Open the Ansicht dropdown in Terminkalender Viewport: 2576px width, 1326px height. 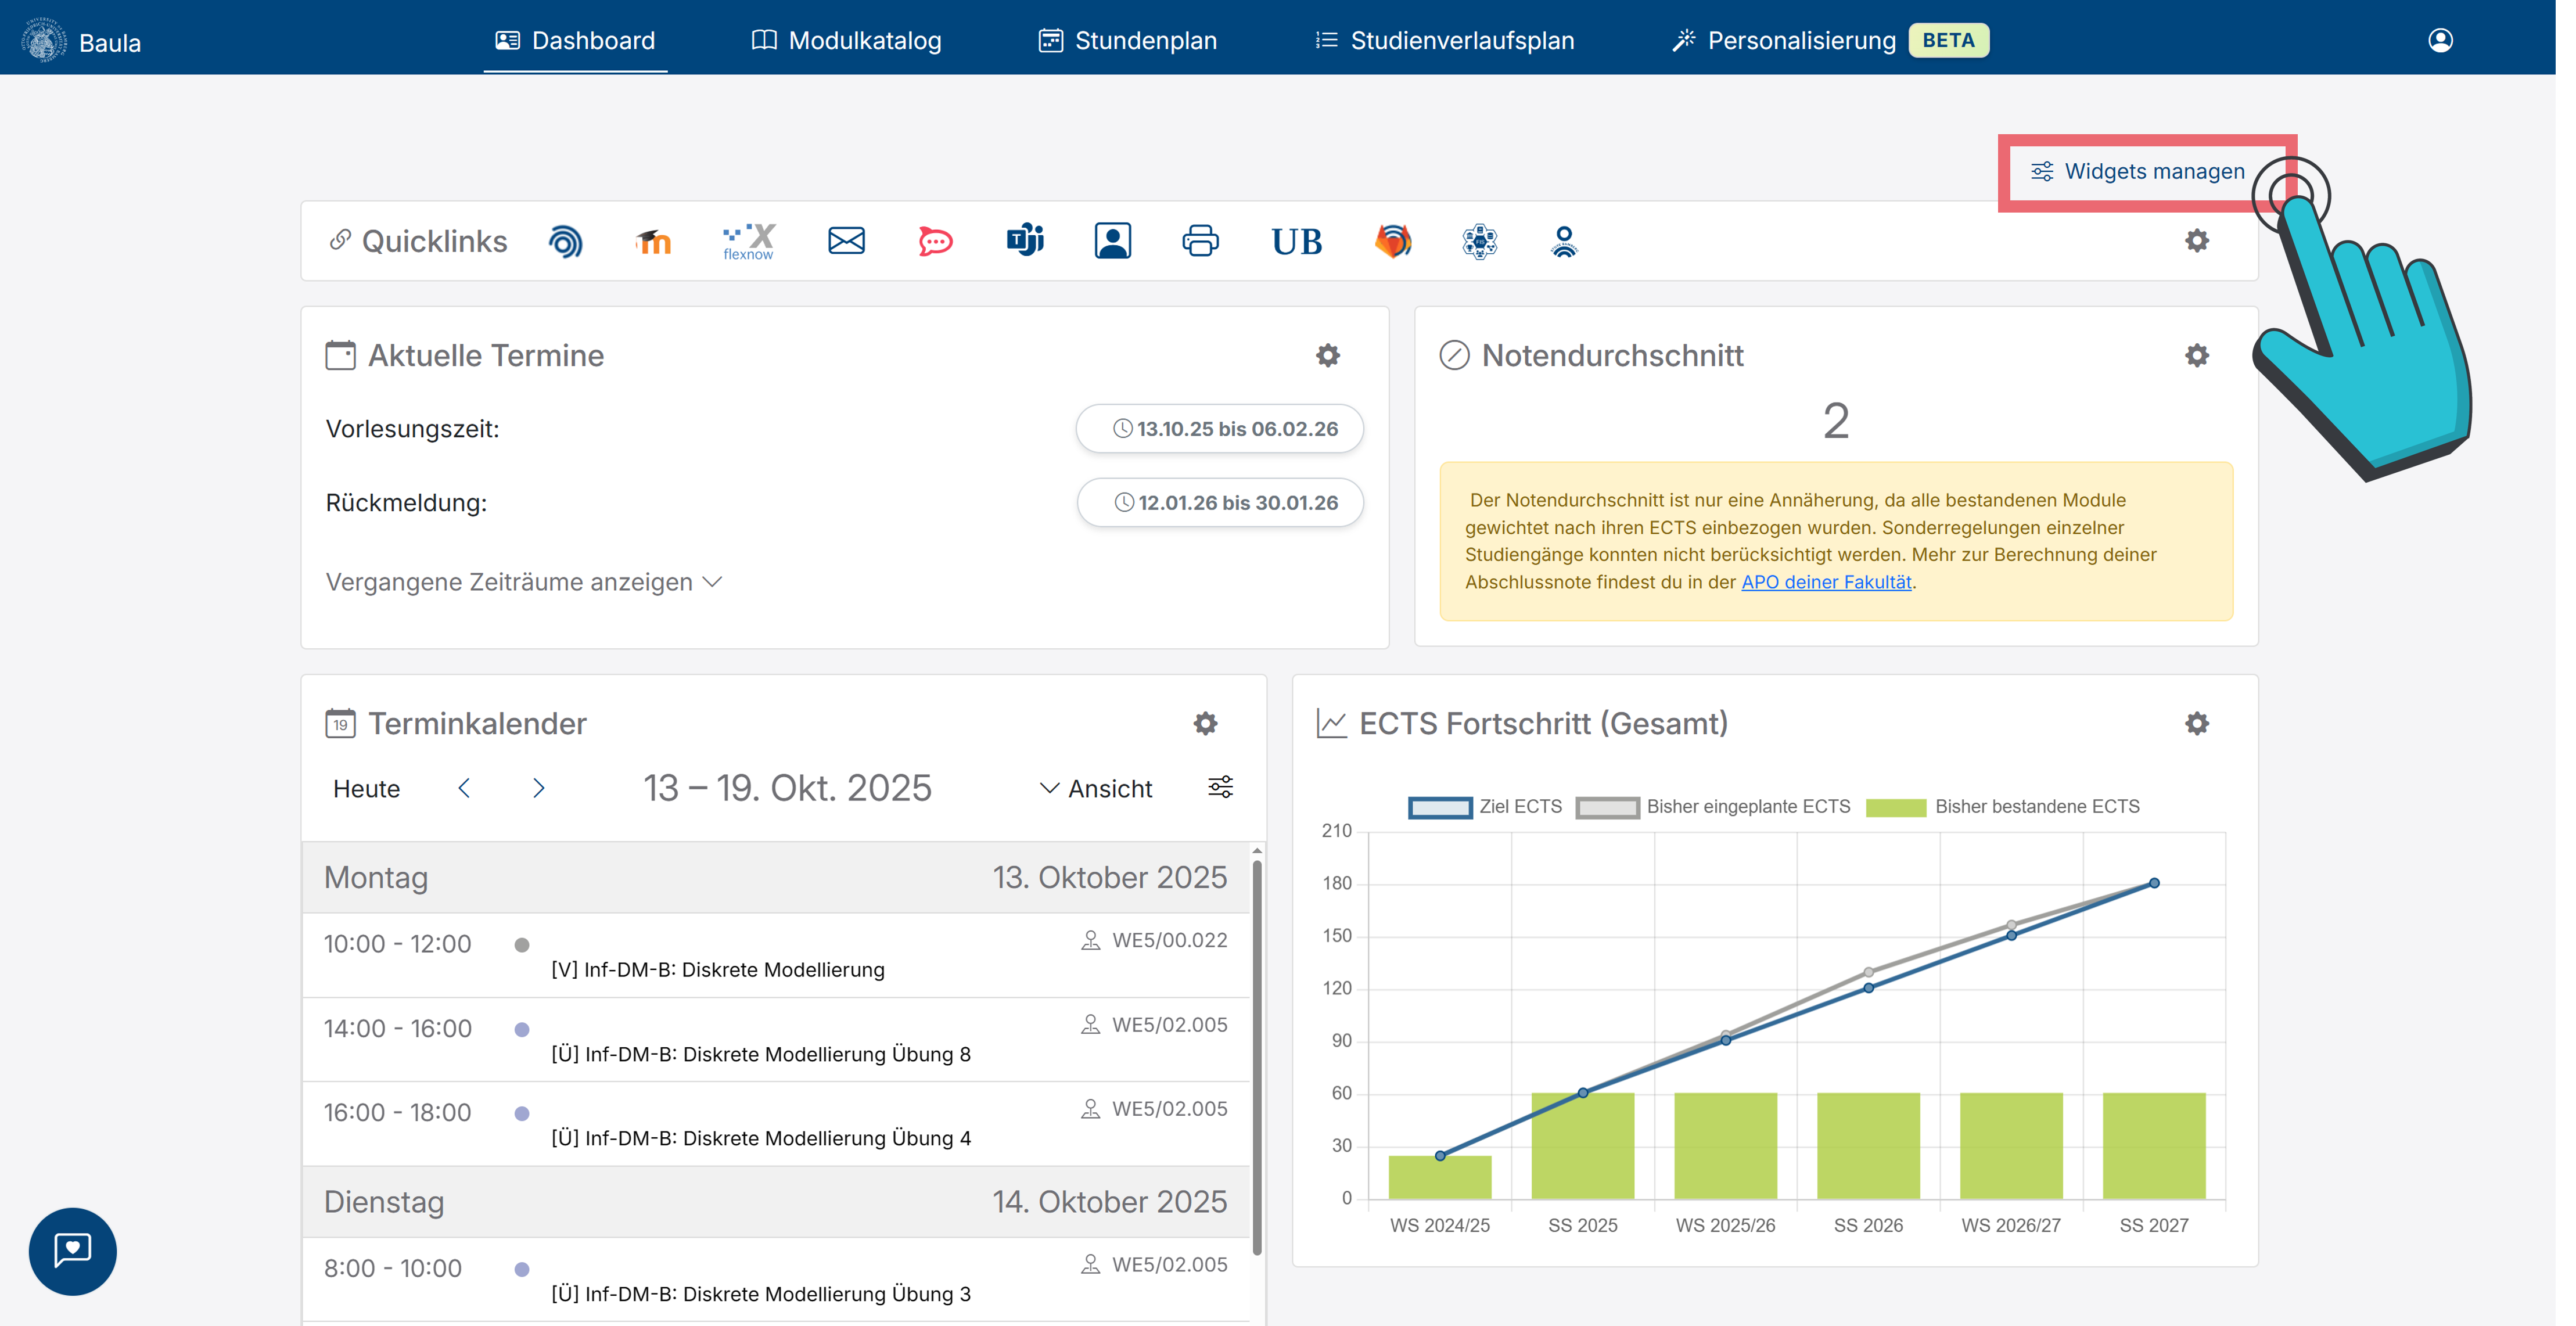(1096, 789)
